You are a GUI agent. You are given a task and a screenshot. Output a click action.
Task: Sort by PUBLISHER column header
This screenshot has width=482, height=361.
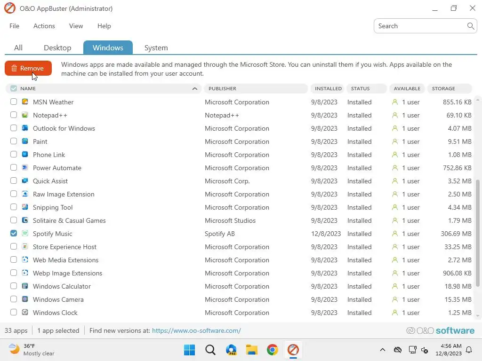[256, 88]
